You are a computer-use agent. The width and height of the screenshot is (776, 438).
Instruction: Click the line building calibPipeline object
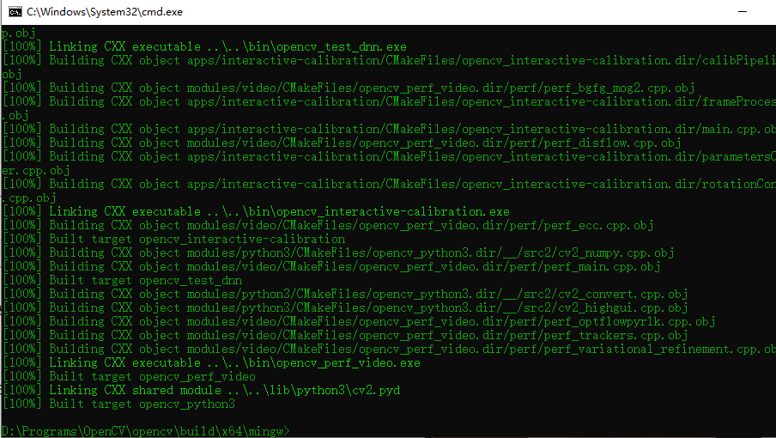tap(389, 60)
